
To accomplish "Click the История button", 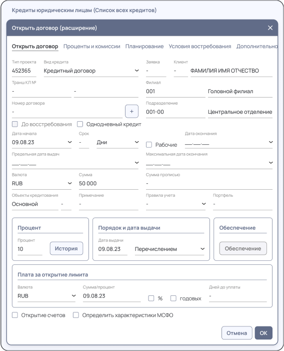I will coord(66,248).
